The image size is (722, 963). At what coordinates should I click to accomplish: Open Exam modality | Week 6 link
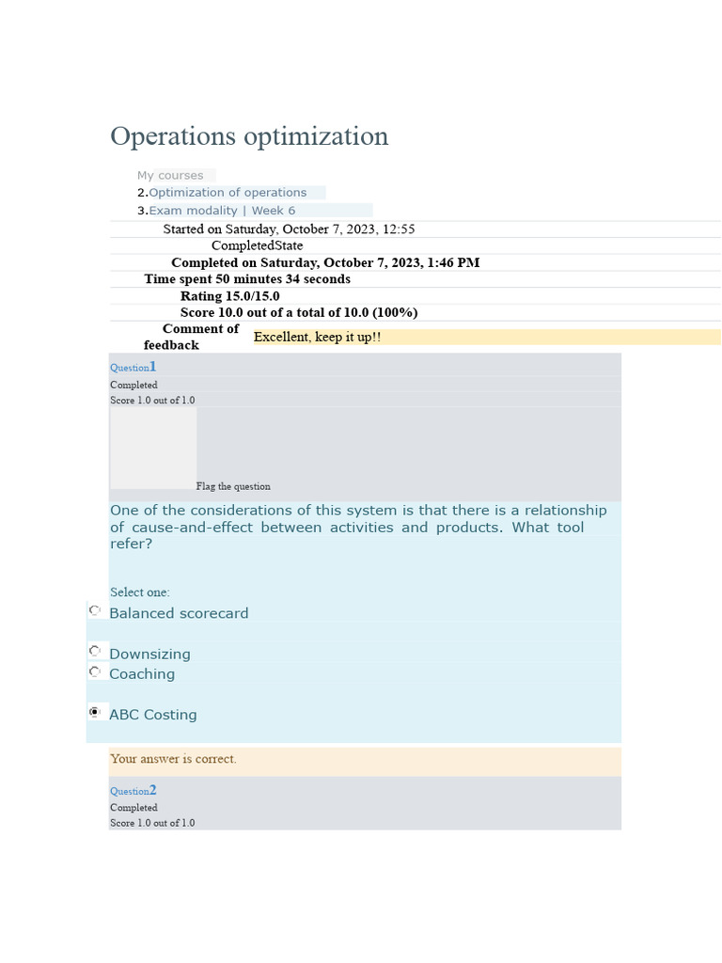tap(222, 211)
